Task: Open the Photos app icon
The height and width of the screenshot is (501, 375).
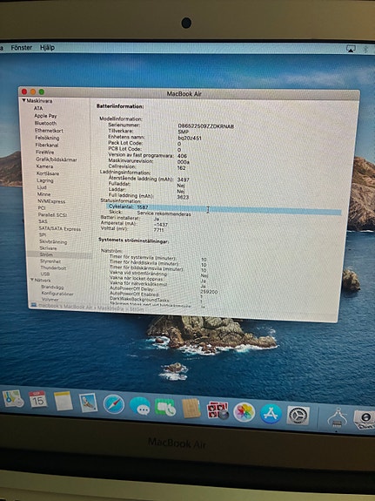Action: point(244,412)
